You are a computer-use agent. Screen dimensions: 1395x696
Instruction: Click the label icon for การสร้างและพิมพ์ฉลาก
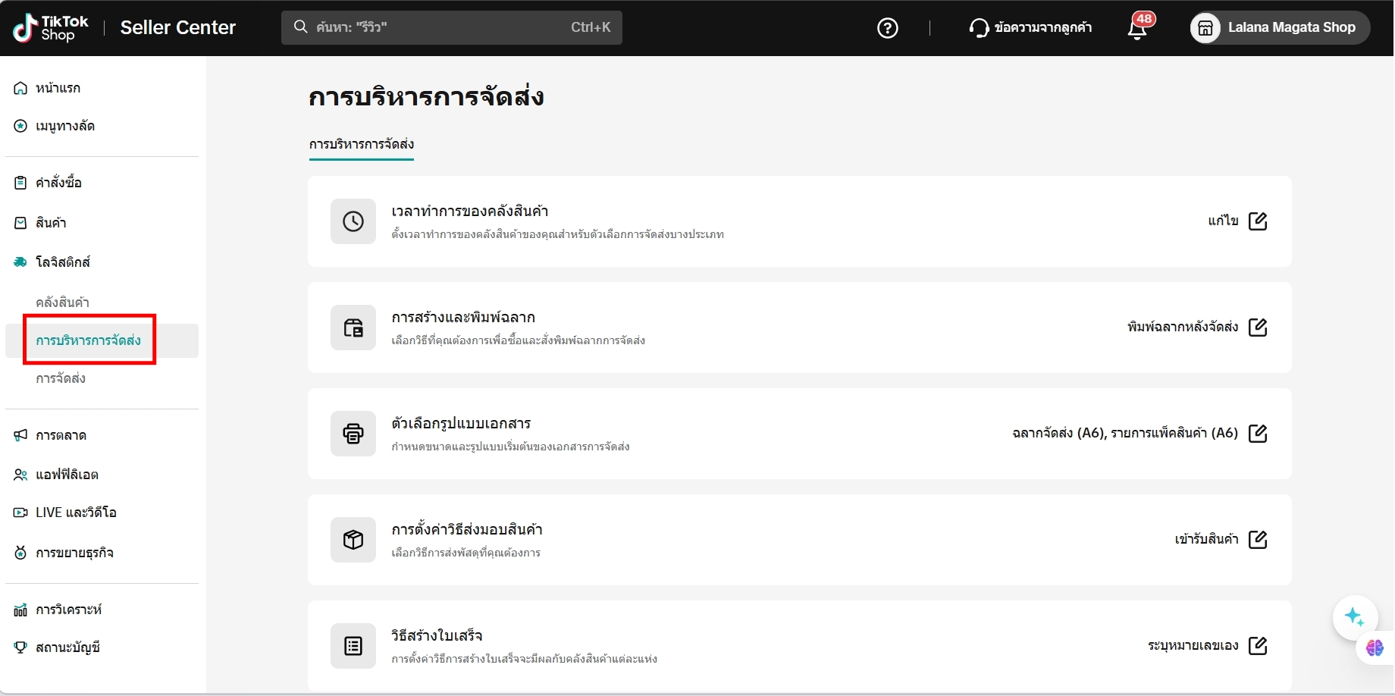(x=353, y=328)
